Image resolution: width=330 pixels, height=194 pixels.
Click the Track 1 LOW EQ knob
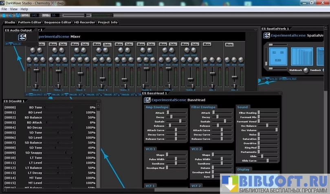click(29, 60)
